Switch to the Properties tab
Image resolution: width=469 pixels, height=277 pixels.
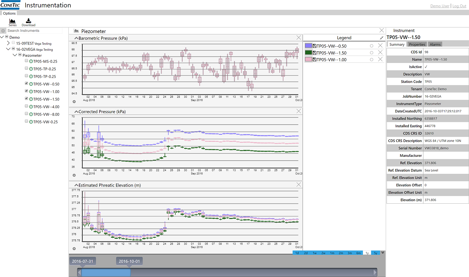[x=417, y=45]
